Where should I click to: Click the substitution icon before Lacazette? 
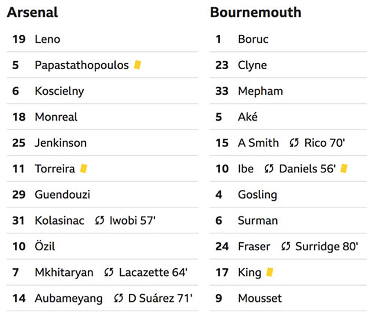[109, 272]
